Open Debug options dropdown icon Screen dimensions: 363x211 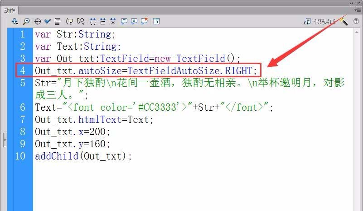coord(81,22)
